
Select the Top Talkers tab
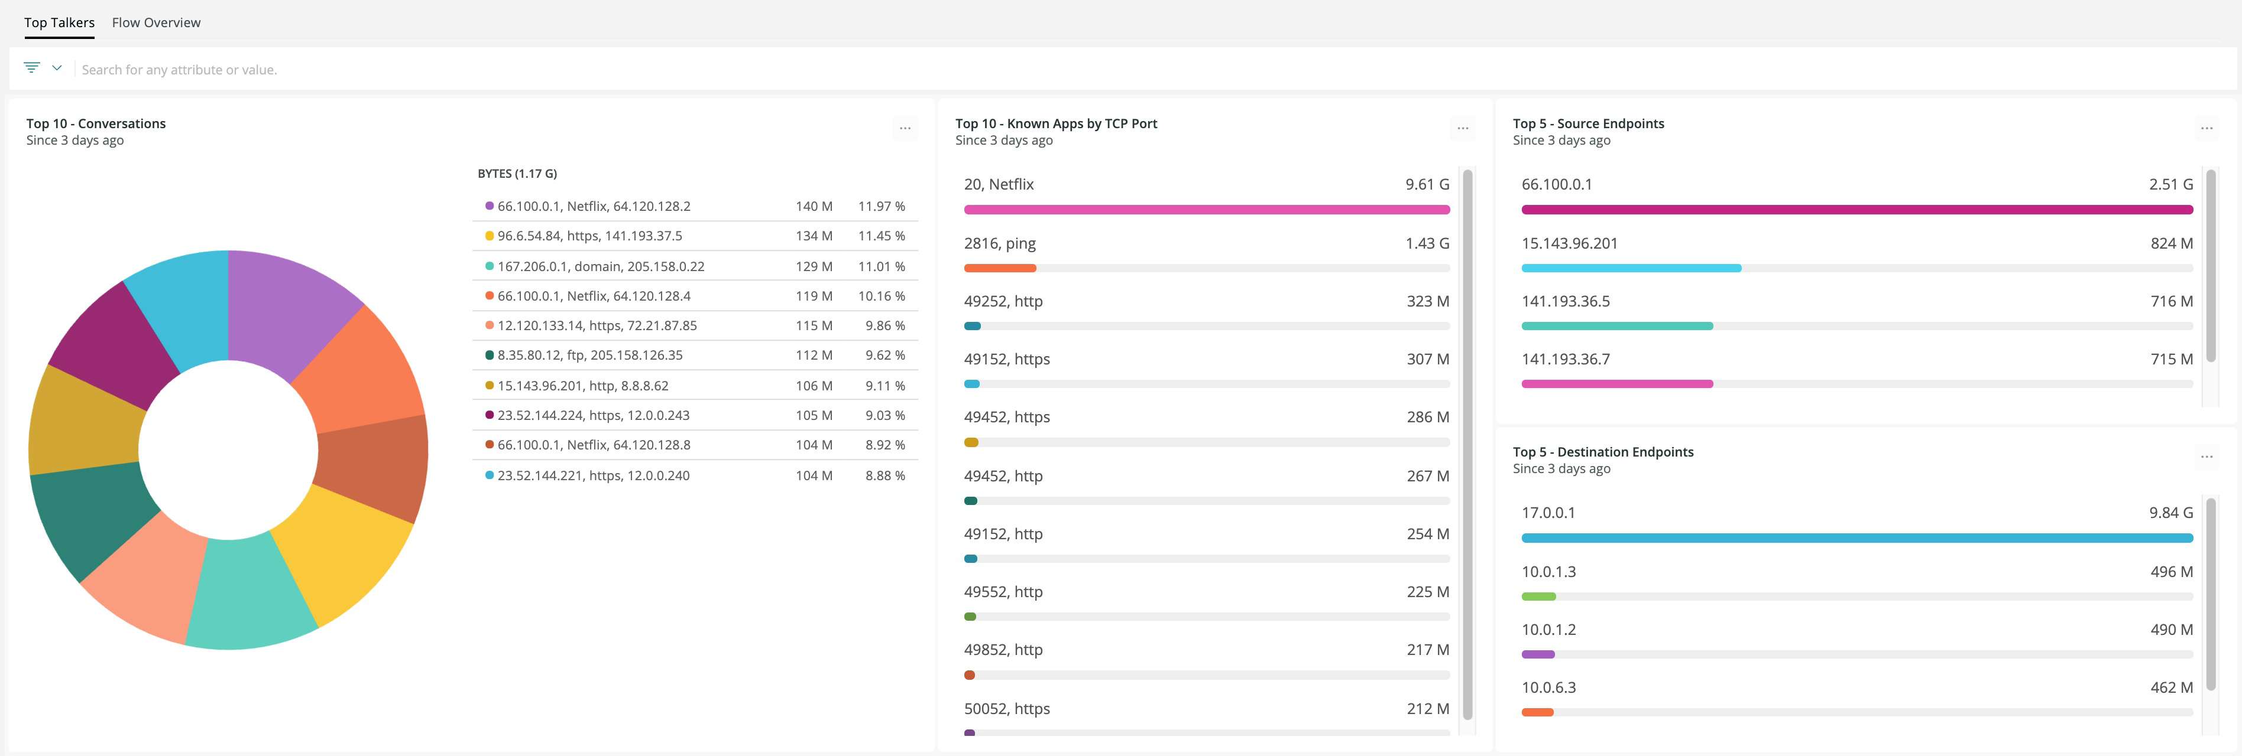(59, 22)
